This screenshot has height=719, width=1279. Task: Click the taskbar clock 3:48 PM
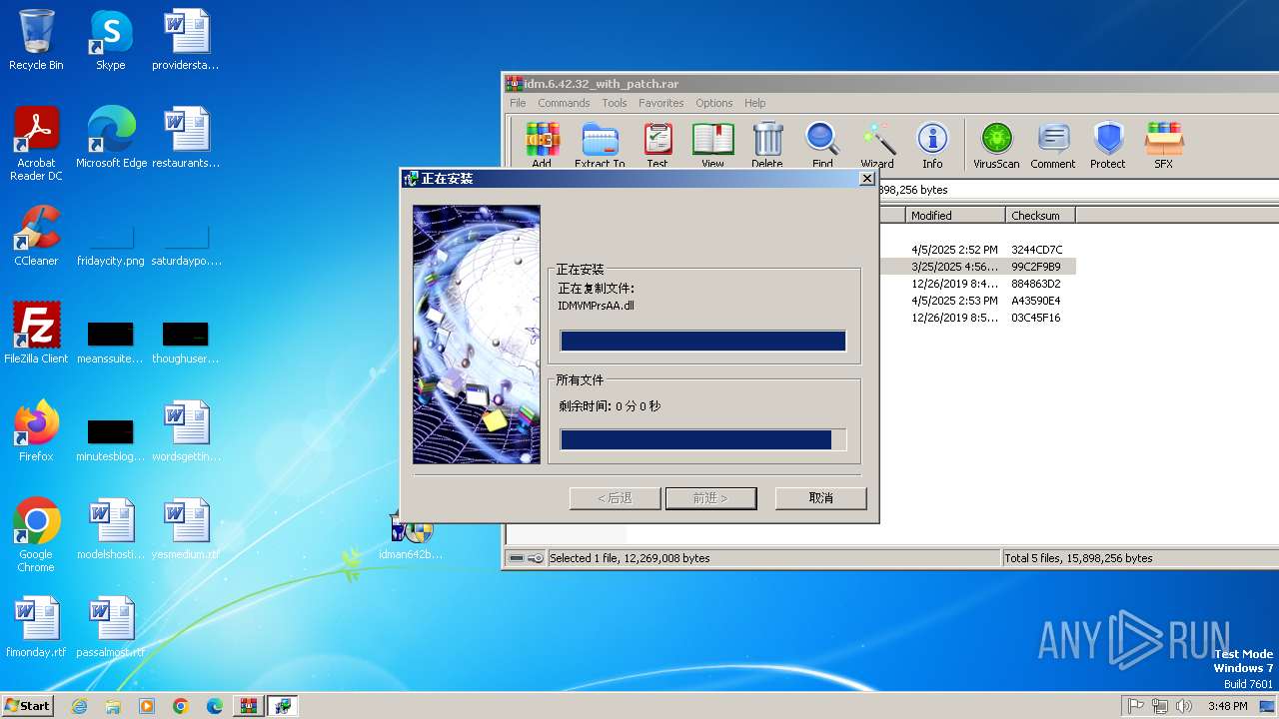[1227, 706]
